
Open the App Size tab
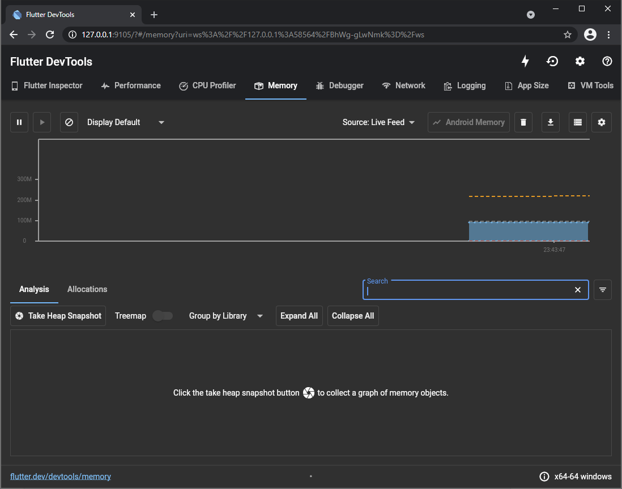527,85
